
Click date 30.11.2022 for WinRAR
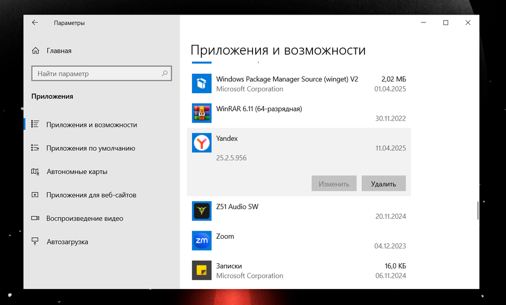click(x=390, y=118)
